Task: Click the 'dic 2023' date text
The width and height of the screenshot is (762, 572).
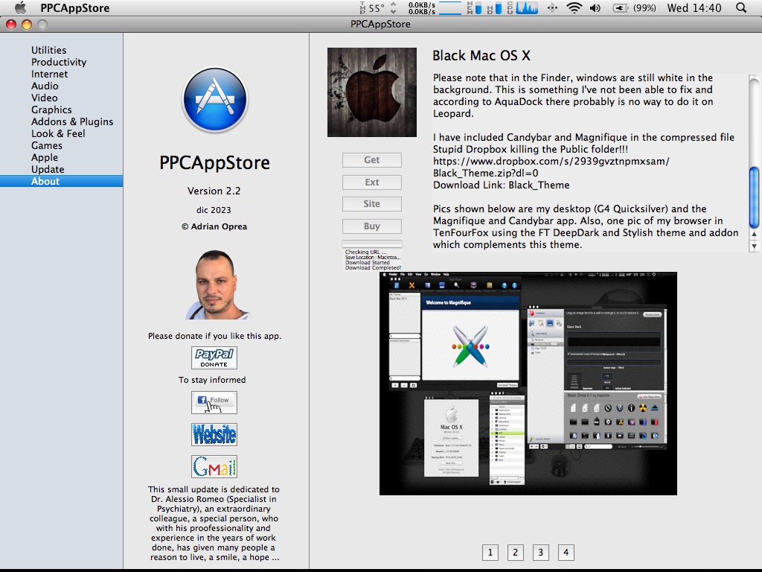Action: pyautogui.click(x=214, y=210)
